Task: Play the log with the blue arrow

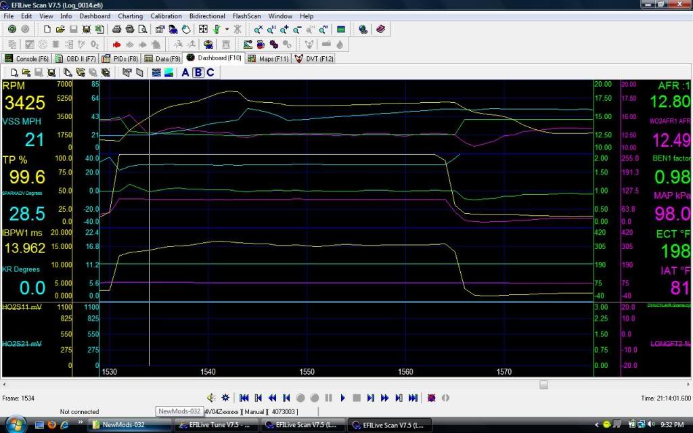Action: pyautogui.click(x=342, y=398)
